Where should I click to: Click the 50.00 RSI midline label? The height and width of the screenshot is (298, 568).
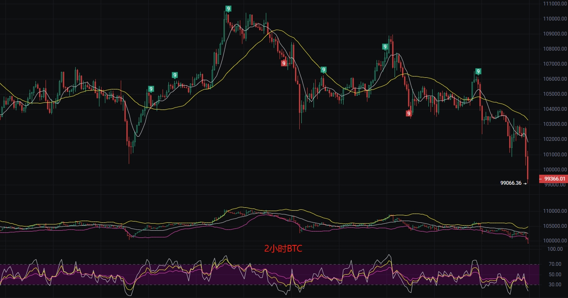pos(555,275)
